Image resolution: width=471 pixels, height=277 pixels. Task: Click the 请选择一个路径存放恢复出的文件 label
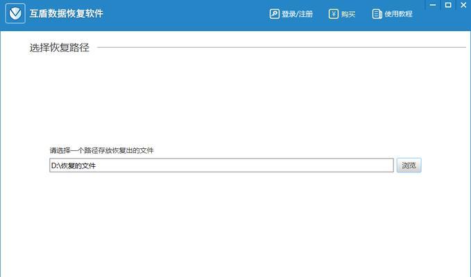[x=101, y=150]
